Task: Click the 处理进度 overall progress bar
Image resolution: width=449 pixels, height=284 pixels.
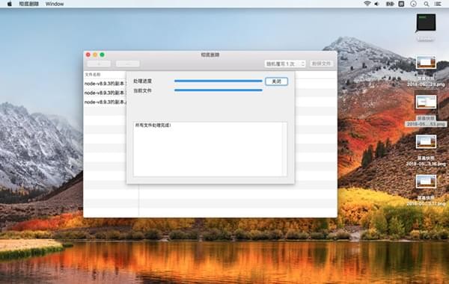Action: click(219, 81)
